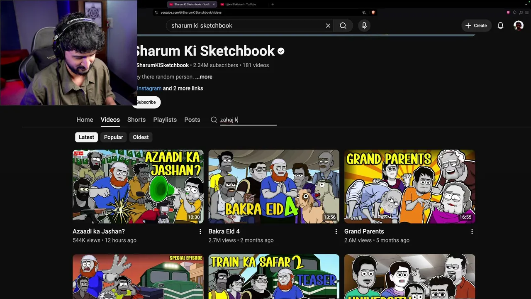
Task: Start voice search with the microphone icon
Action: point(364,26)
